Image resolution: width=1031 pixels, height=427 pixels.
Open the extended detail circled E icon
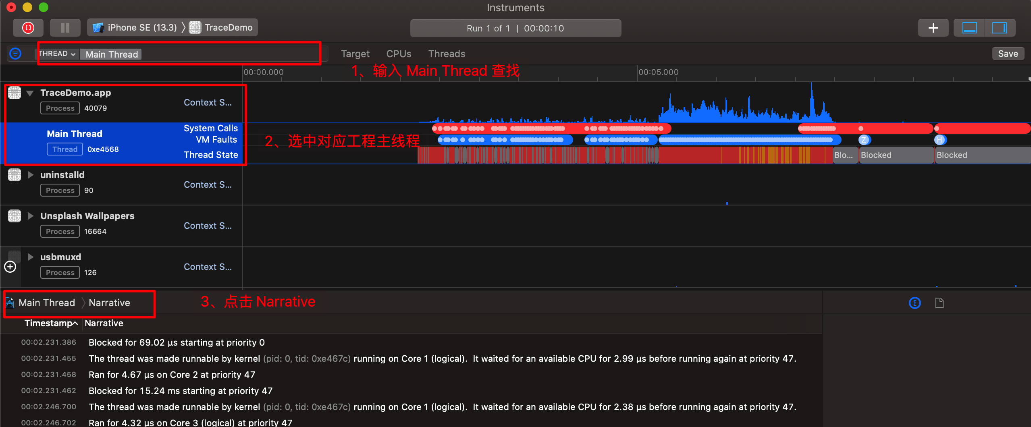(915, 303)
